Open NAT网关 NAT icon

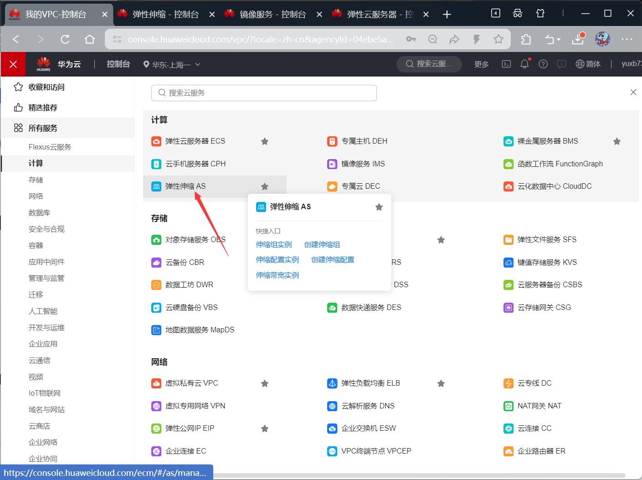point(508,406)
